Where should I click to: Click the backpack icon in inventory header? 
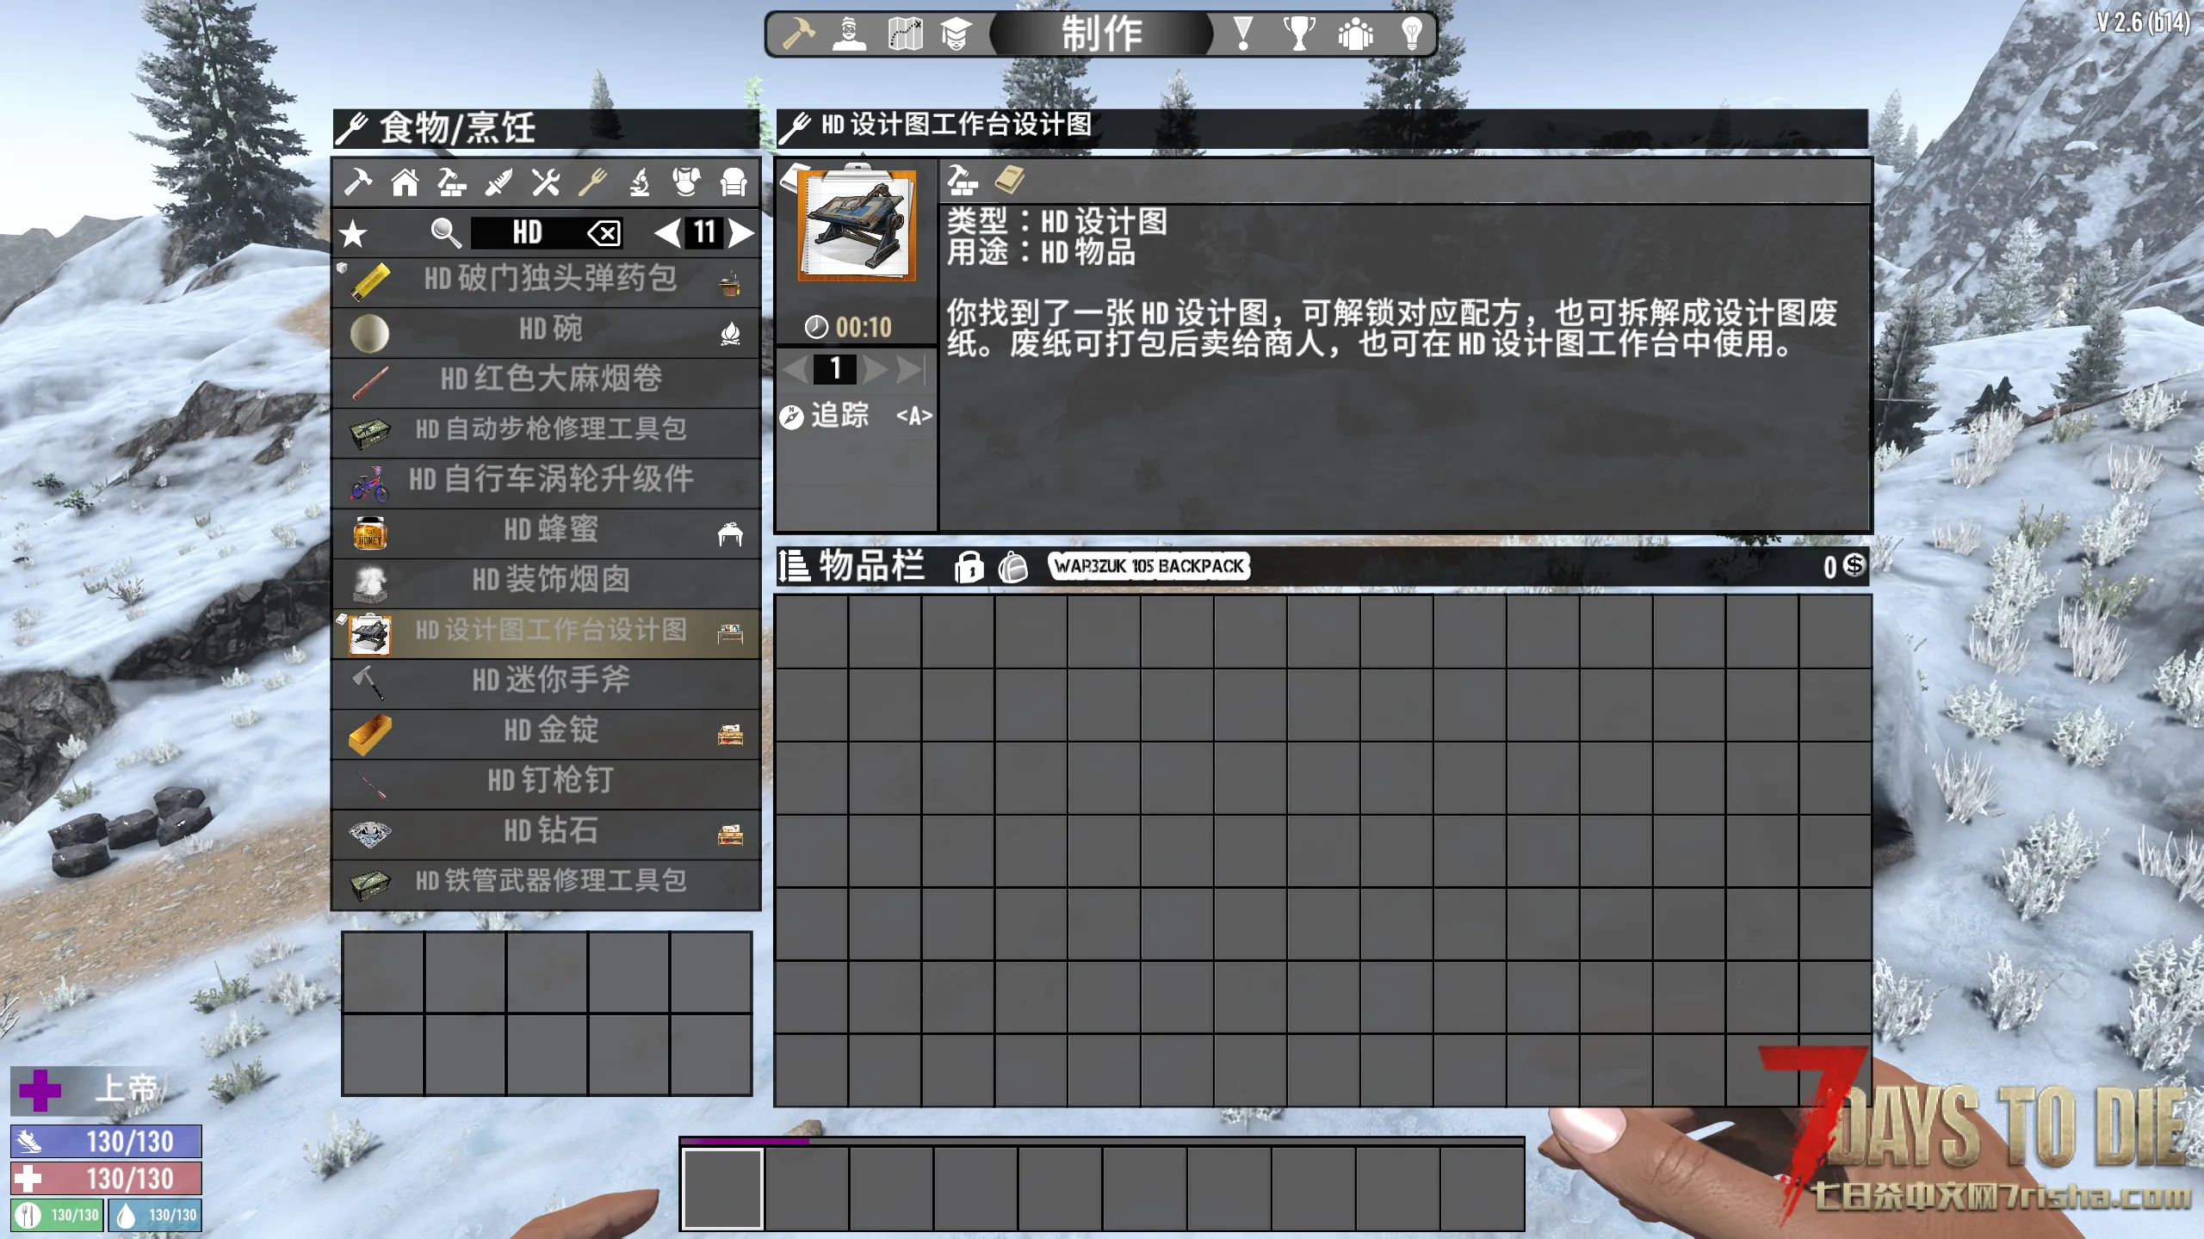1013,567
